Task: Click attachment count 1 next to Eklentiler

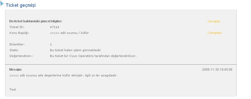Action: (51, 44)
